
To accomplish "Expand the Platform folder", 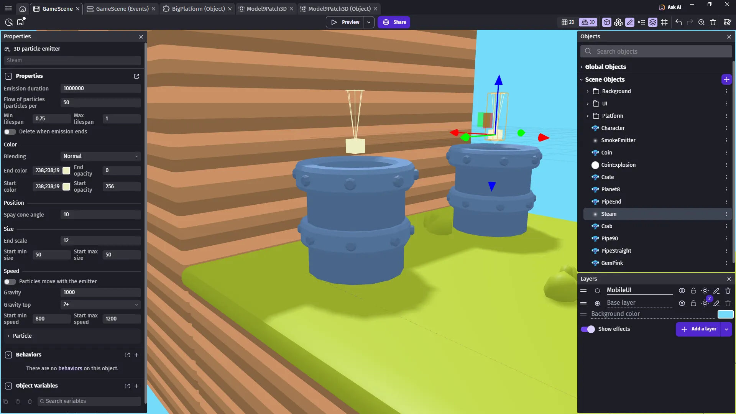I will pyautogui.click(x=588, y=116).
